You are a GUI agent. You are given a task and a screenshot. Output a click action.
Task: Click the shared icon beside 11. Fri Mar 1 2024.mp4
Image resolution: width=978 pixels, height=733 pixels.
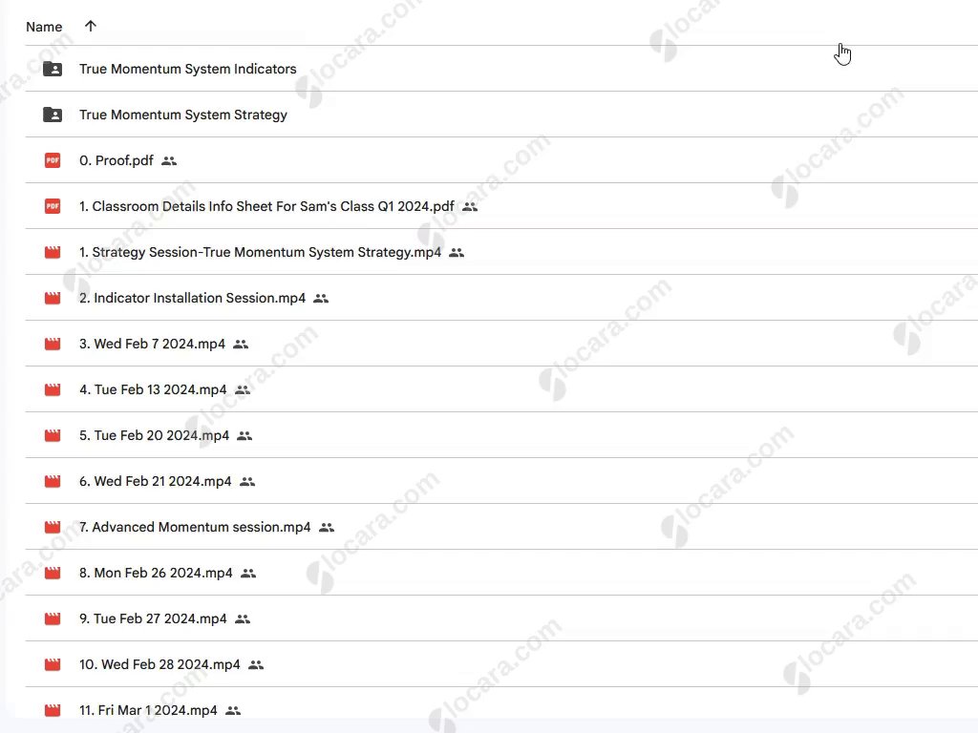(x=233, y=710)
